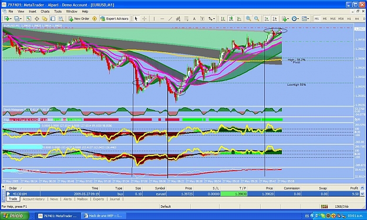This screenshot has width=367, height=220.
Task: Select the crosshair tool
Action: (144, 19)
